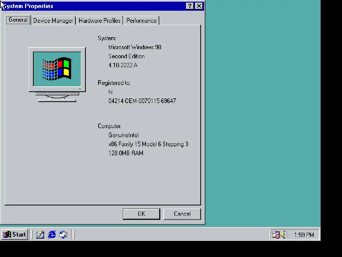This screenshot has height=257, width=342.
Task: Select the text Microsoft Windows 98
Action: (135, 47)
